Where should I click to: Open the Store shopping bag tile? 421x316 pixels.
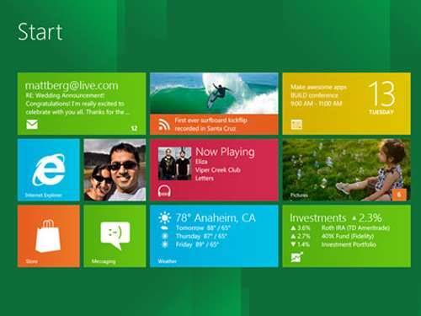tap(49, 236)
